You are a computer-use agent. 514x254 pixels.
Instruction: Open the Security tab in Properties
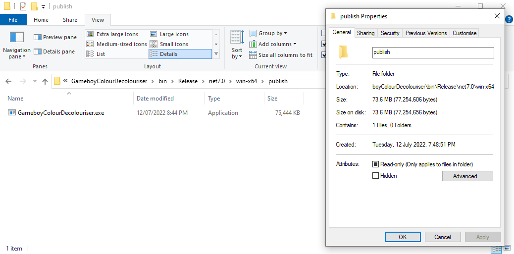pyautogui.click(x=390, y=33)
